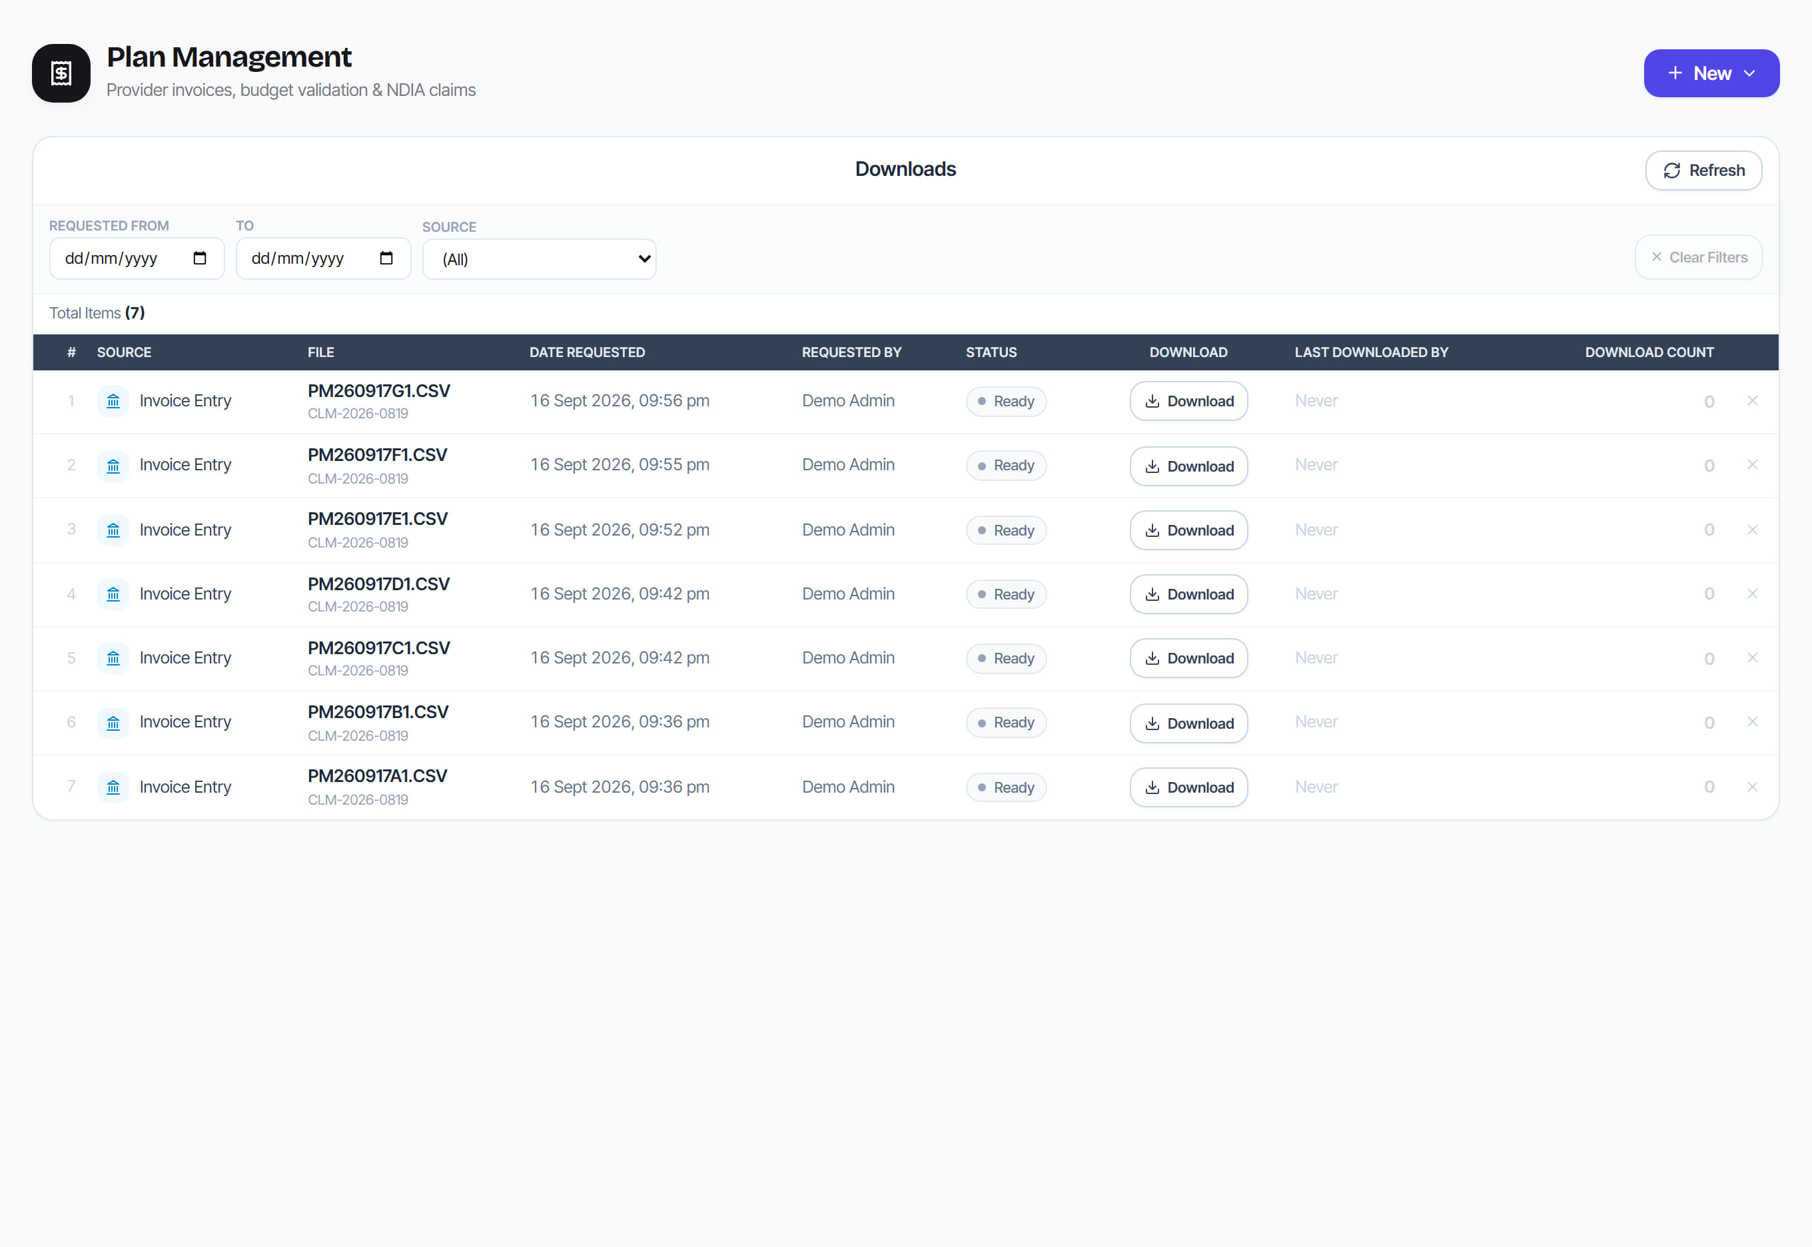
Task: Open the Source filter dropdown
Action: point(539,259)
